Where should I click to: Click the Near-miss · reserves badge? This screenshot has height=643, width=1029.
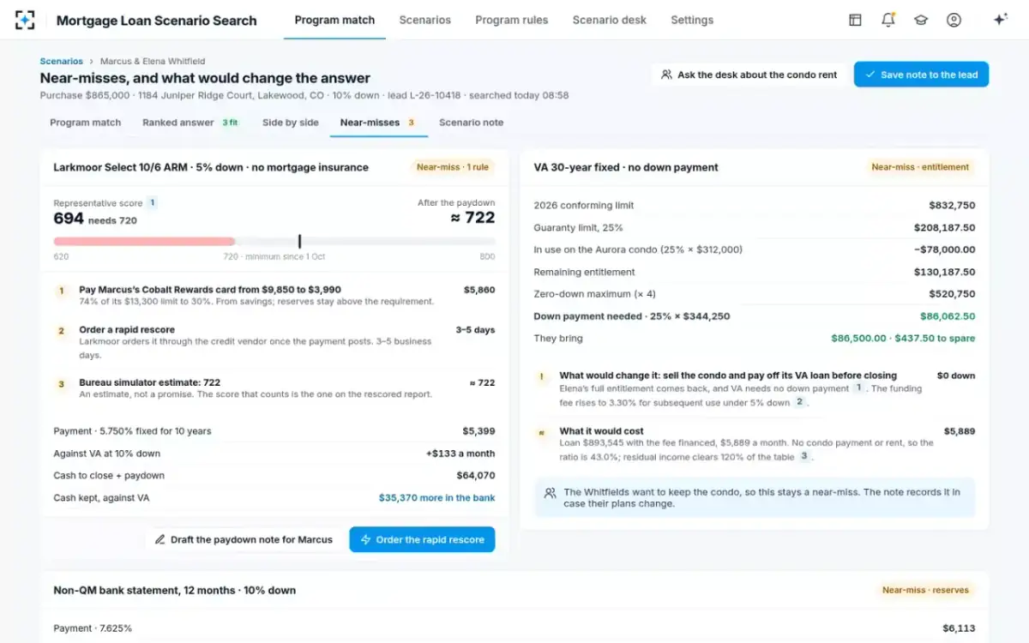coord(926,590)
